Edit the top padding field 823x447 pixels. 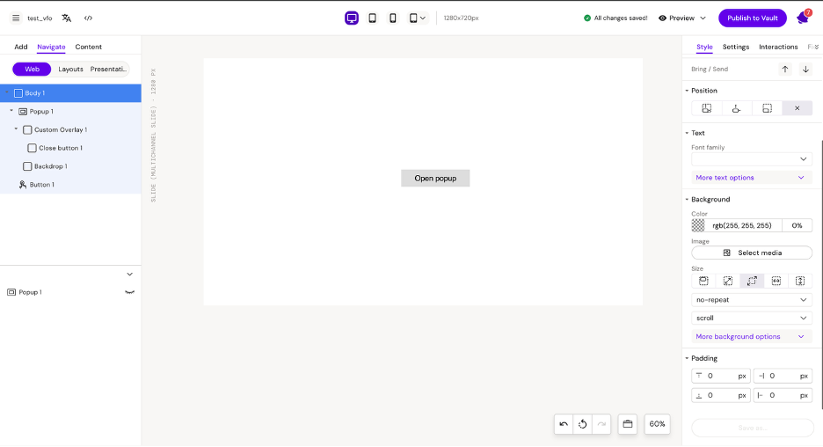[x=721, y=376]
